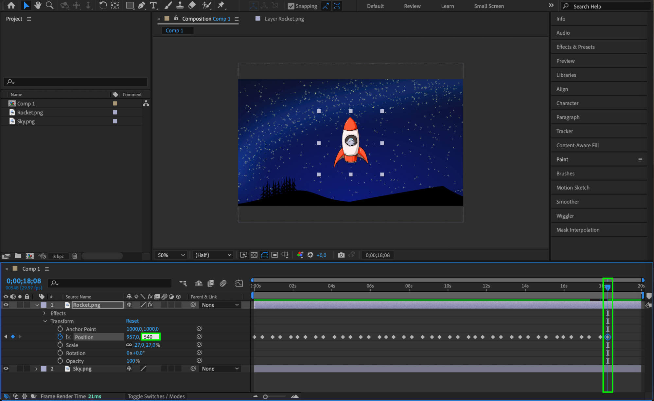
Task: Toggle the Snapping checkbox
Action: [x=291, y=6]
